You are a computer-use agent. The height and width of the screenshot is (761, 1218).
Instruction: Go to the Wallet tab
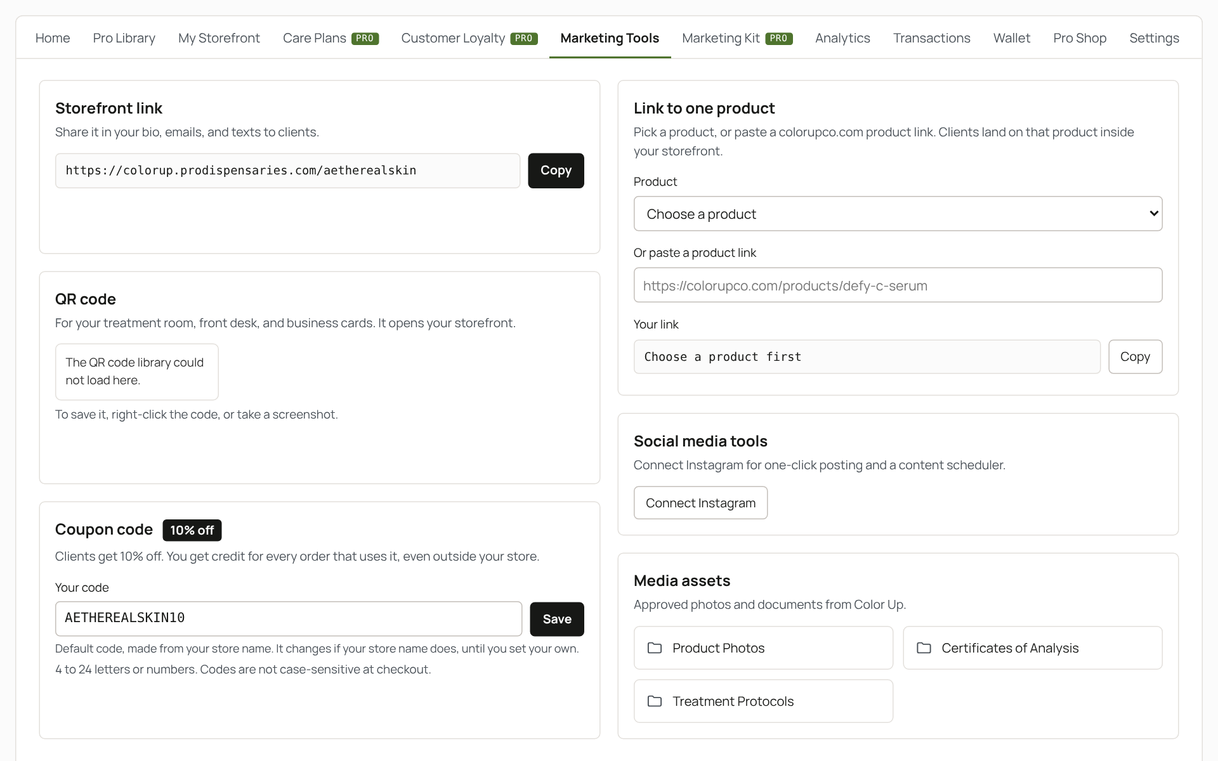point(1012,38)
